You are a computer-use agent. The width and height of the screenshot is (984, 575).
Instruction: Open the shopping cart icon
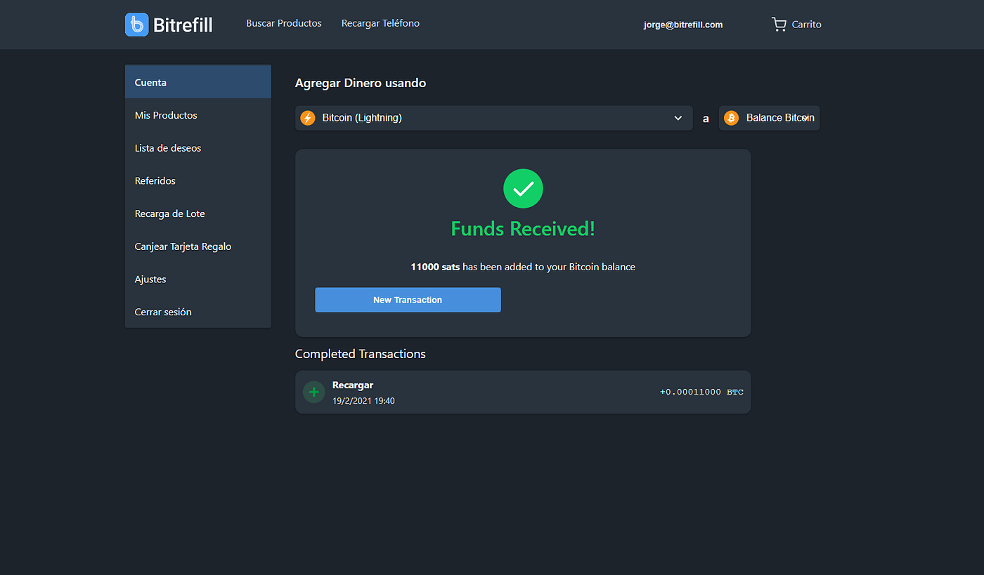(x=778, y=24)
